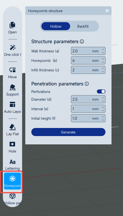123x216 pixels.
Task: Open the Lettering tool
Action: click(12, 165)
